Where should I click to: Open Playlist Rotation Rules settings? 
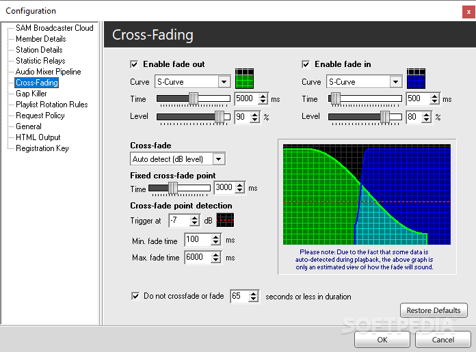tap(52, 105)
